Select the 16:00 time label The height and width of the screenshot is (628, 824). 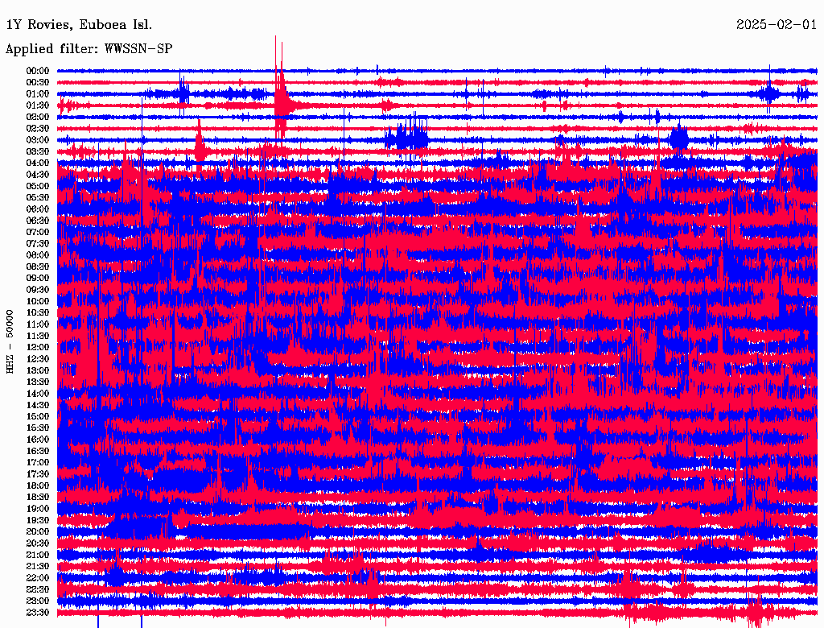tap(38, 439)
